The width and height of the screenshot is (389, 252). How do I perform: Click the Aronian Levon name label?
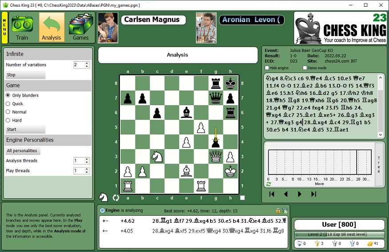(251, 20)
